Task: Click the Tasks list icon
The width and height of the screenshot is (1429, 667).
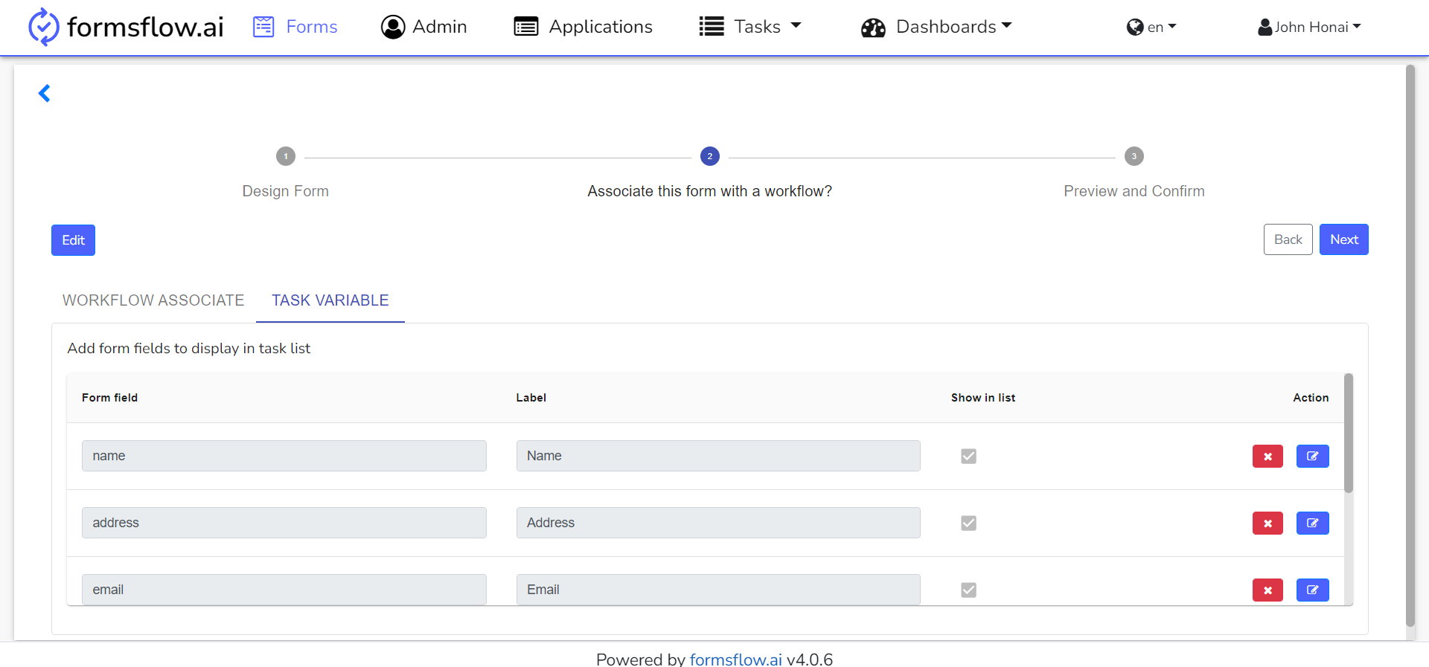Action: tap(712, 27)
